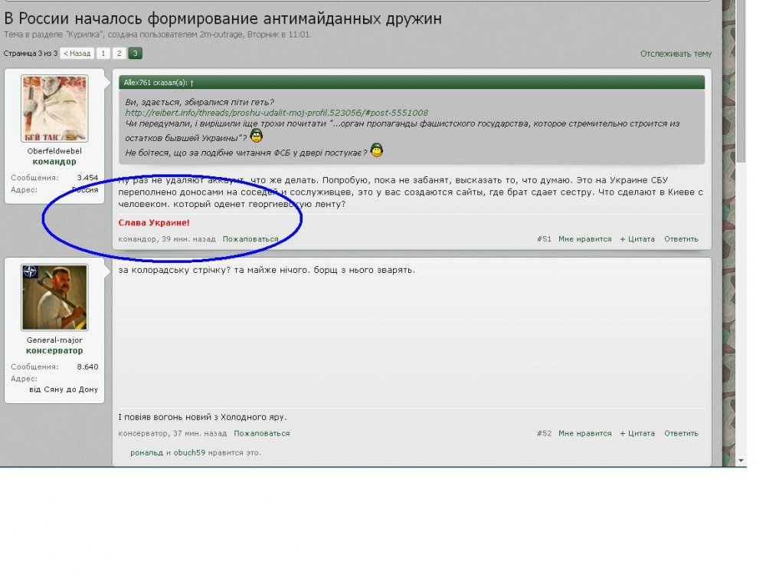Open the консерватор avatar image
766x575 pixels.
54,297
